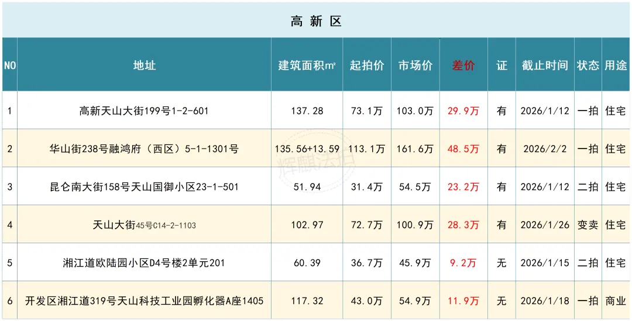Click the 截止时间 column header
632x321 pixels.
545,65
